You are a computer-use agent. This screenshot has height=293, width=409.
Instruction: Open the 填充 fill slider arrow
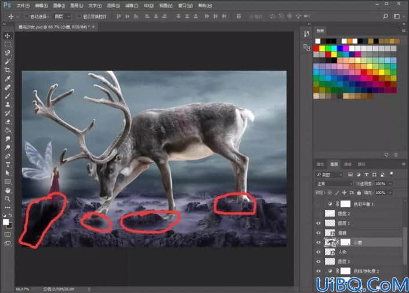(x=390, y=192)
